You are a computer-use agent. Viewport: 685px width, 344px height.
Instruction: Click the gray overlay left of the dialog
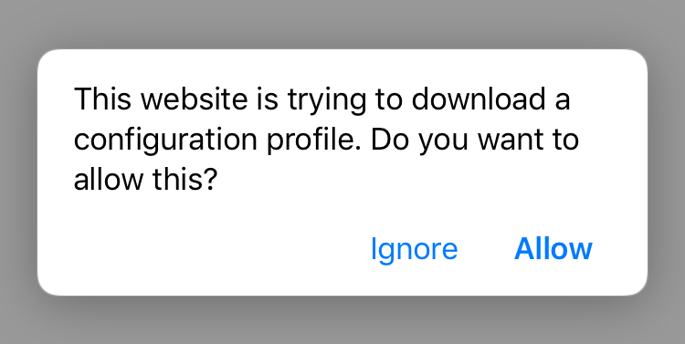tap(18, 172)
